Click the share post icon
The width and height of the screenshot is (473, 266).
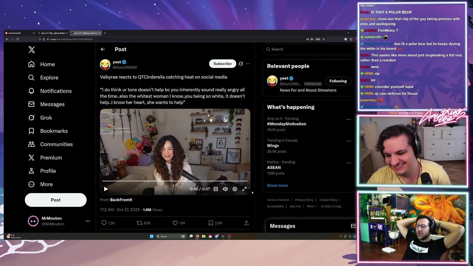(x=246, y=223)
